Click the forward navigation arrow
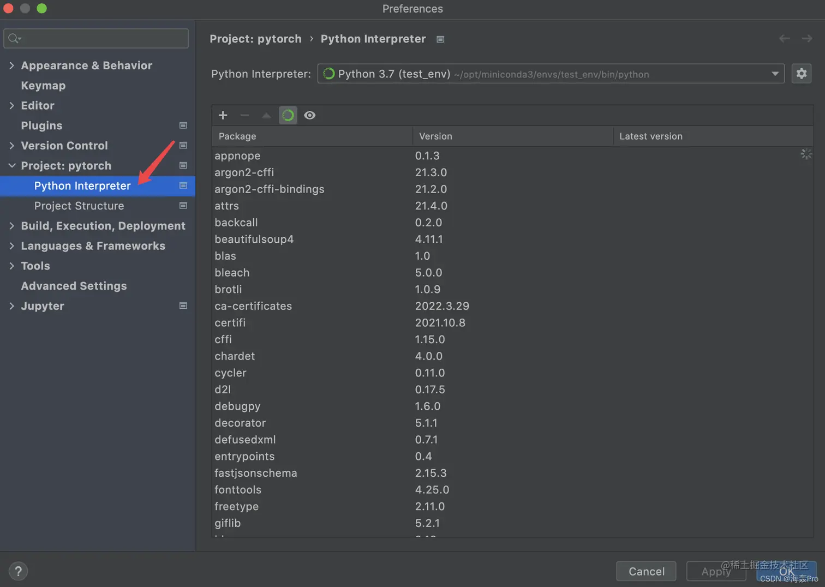 click(x=807, y=38)
